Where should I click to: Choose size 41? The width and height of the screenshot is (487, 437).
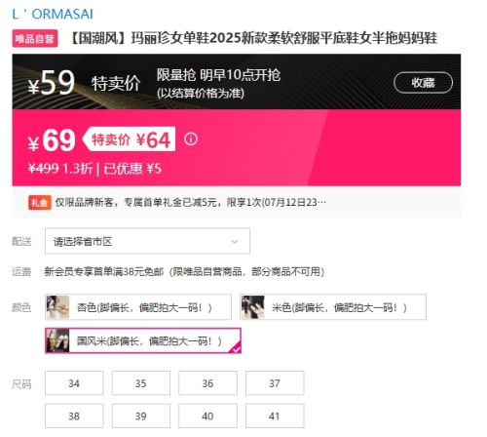pyautogui.click(x=275, y=417)
